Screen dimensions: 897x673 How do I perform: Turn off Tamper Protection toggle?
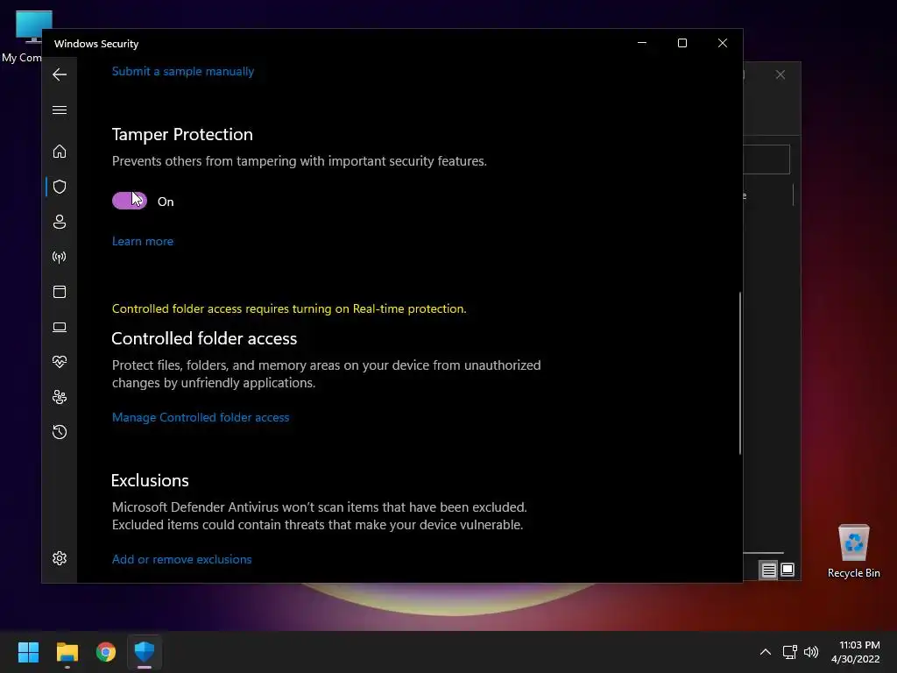pos(130,201)
